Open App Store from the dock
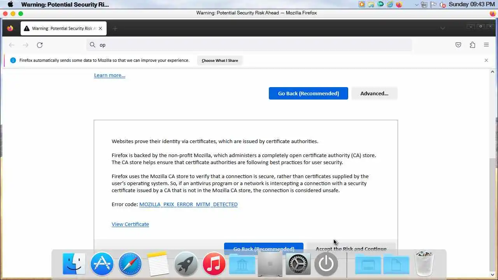 pyautogui.click(x=102, y=263)
